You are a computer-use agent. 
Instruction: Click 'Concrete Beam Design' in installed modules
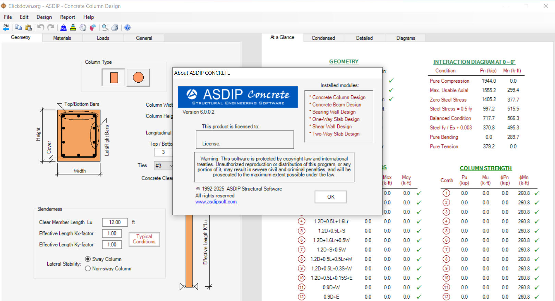[x=337, y=105]
